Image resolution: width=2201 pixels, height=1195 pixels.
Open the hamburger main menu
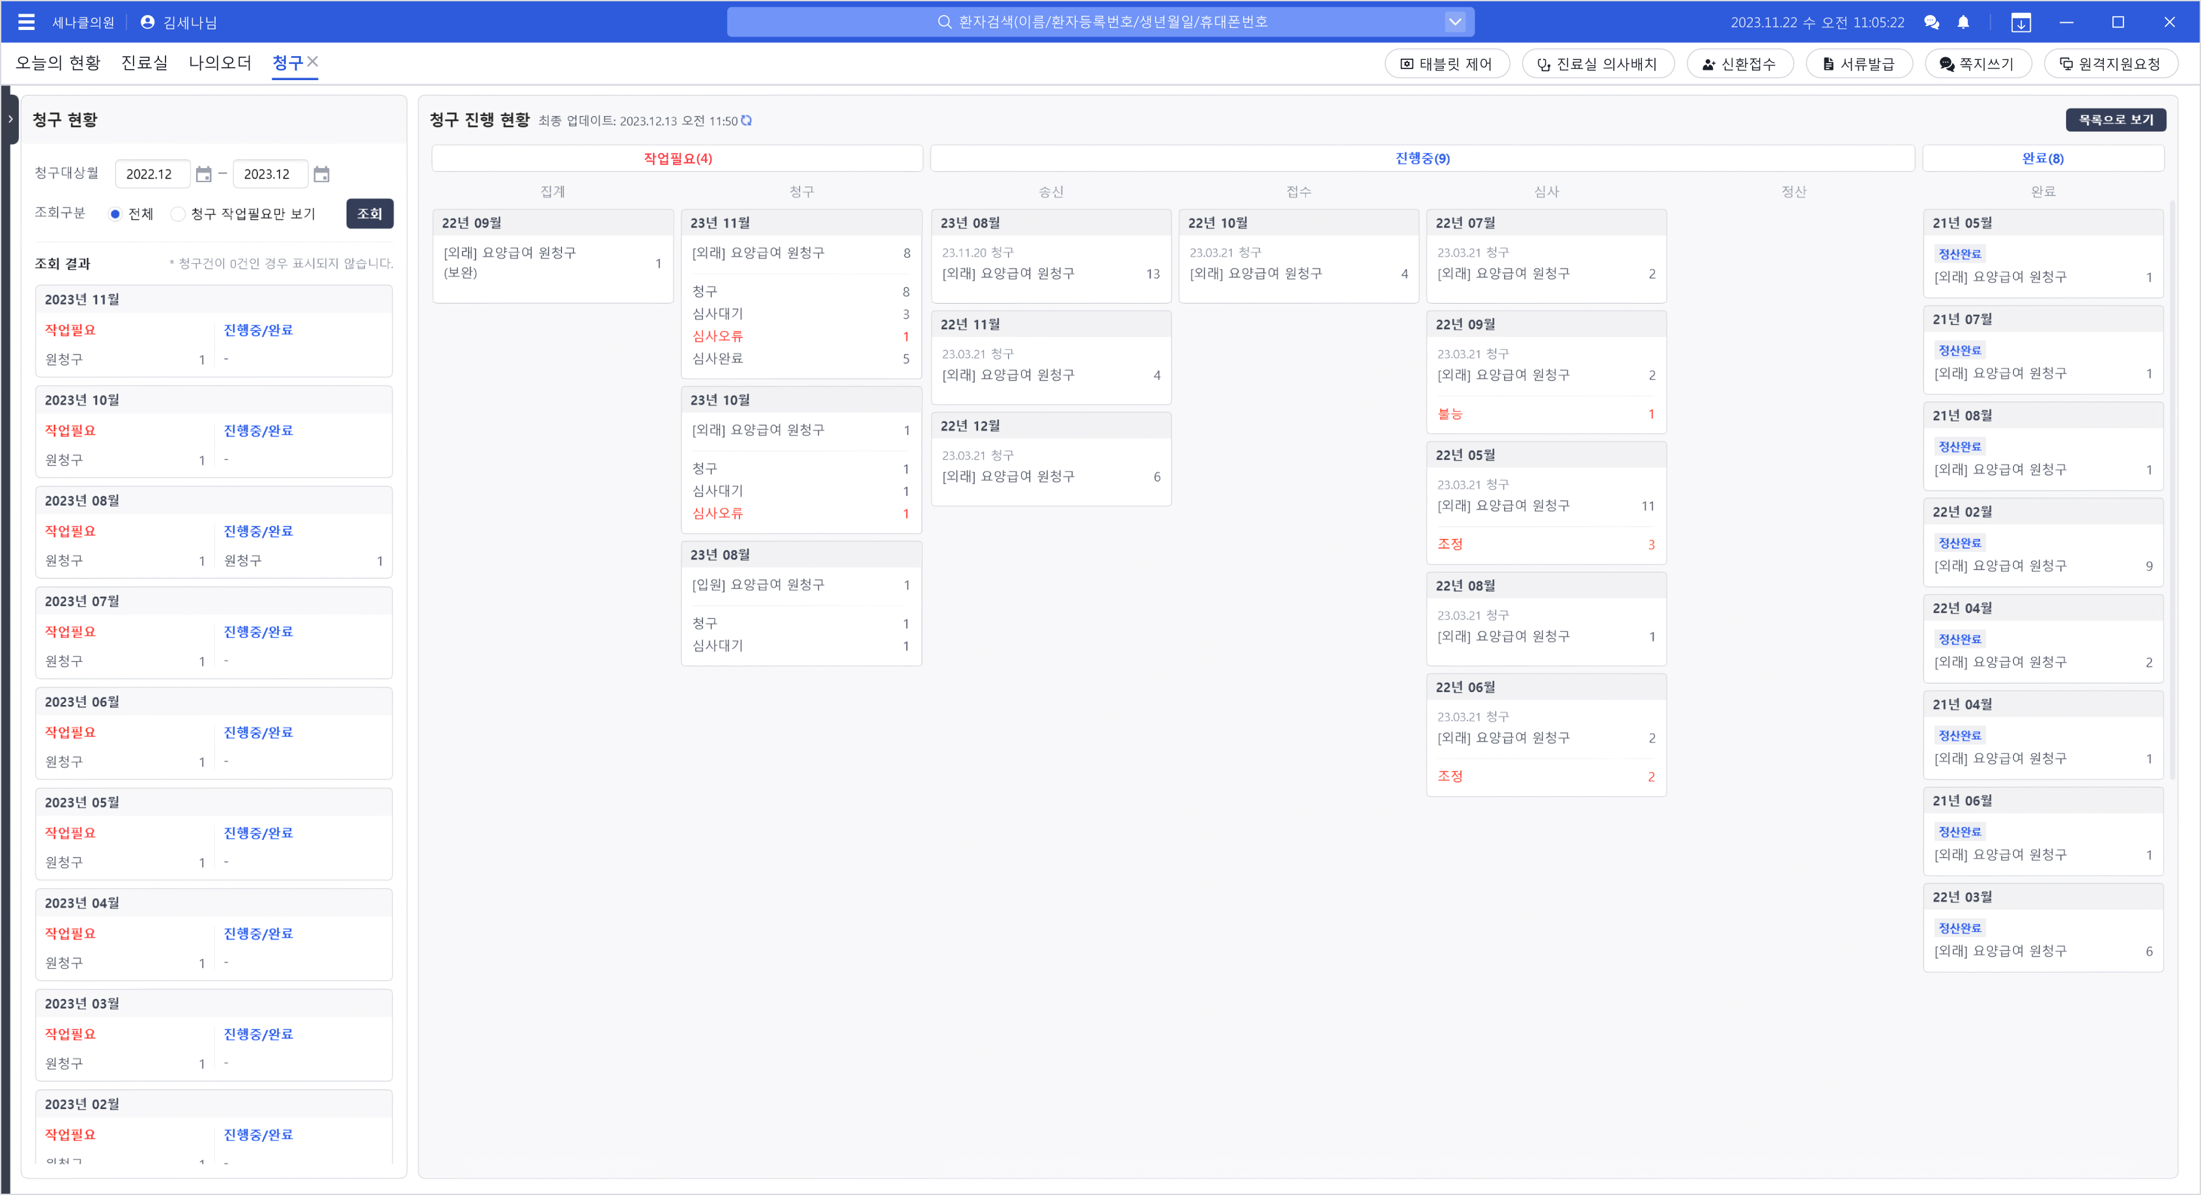tap(27, 22)
